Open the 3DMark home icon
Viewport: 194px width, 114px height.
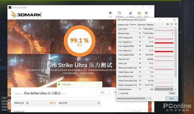pos(110,13)
